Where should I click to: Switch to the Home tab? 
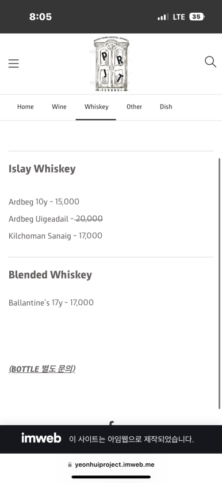pos(25,107)
